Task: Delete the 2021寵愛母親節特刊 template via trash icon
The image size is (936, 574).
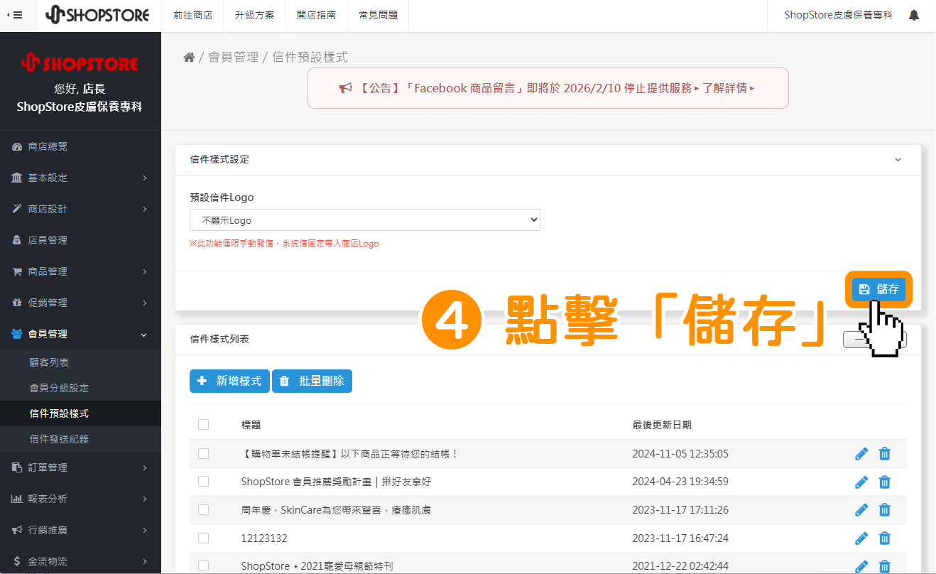Action: [884, 565]
